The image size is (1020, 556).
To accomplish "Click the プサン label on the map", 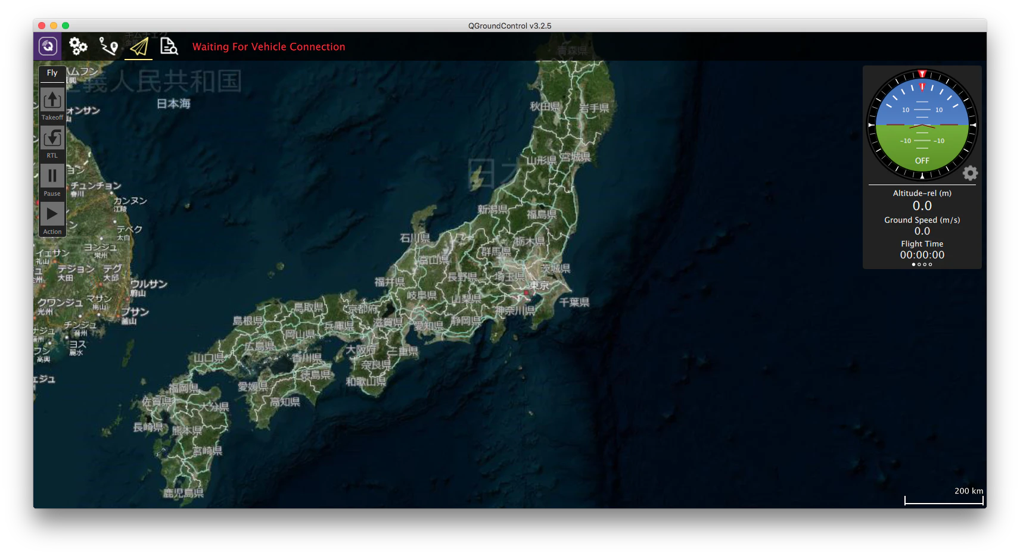I will pos(135,311).
